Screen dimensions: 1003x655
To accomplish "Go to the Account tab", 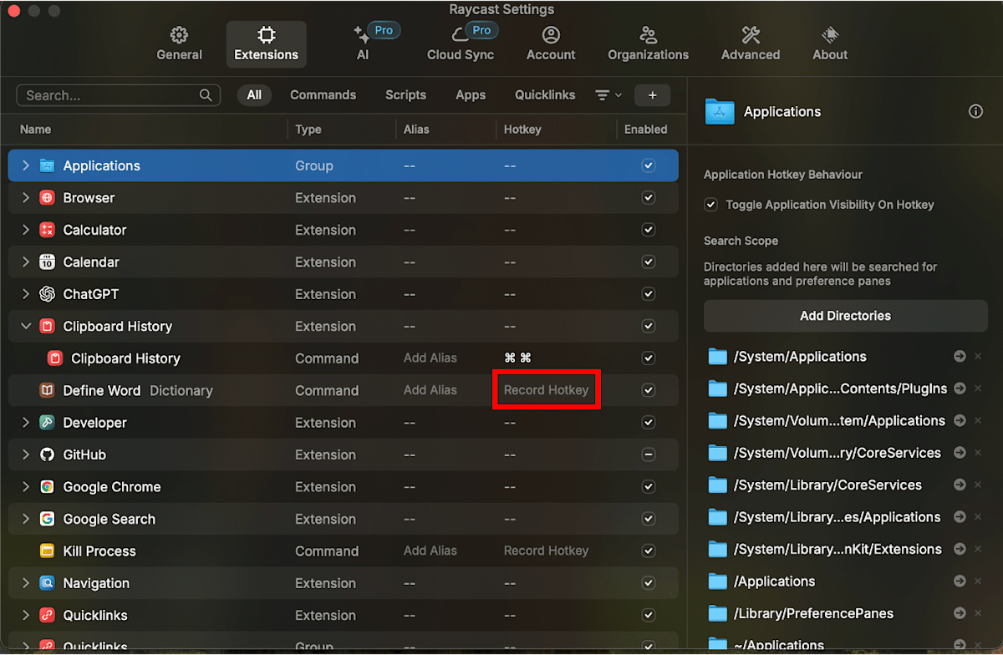I will pos(551,44).
